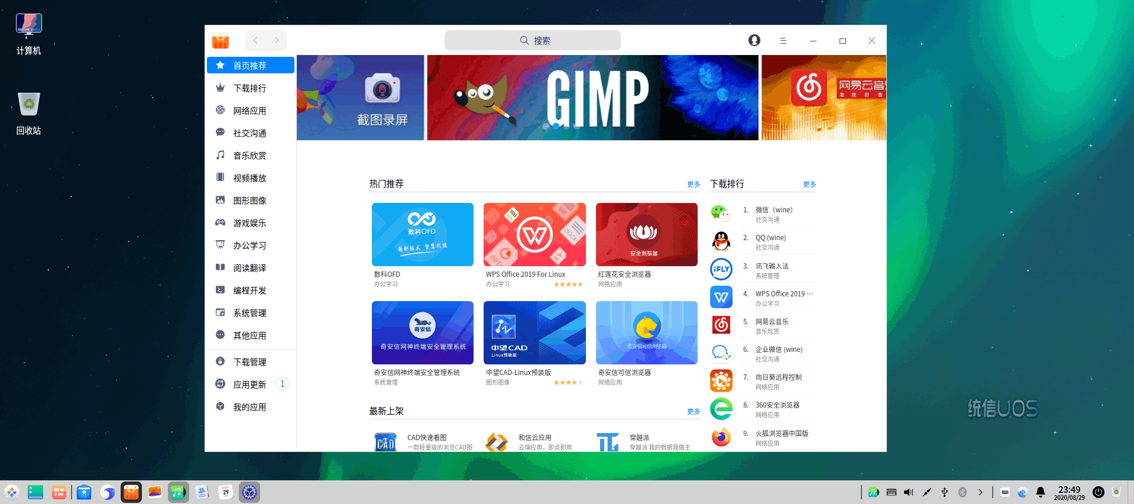
Task: Click the iFLY 讯飞输入法 icon
Action: click(721, 269)
